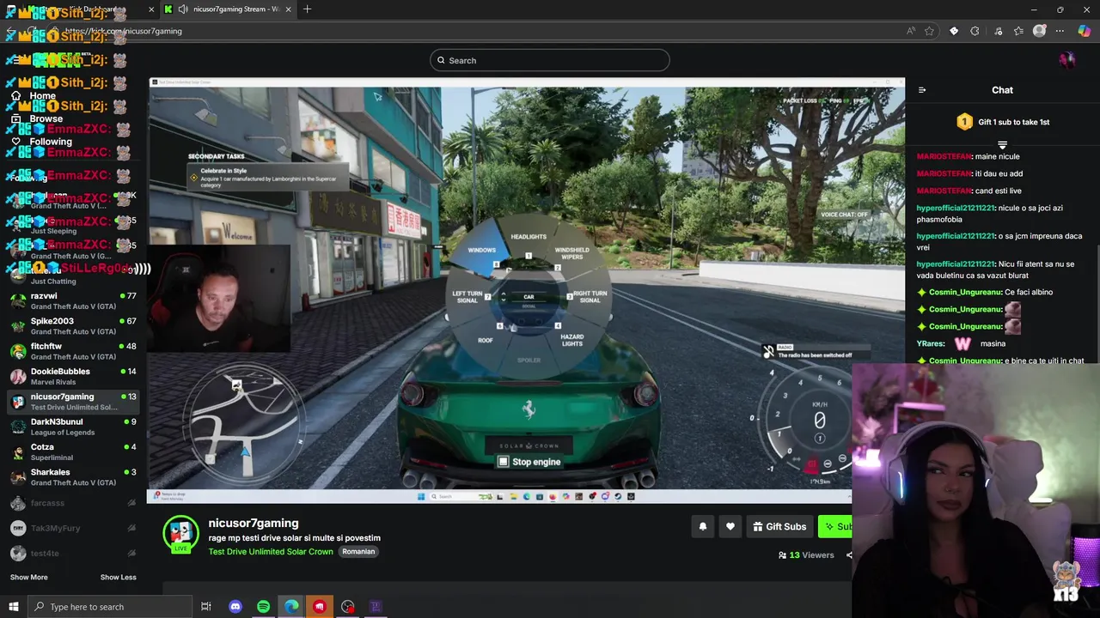Open DarkN3bunul channel in the sidebar
Viewport: 1100px width, 618px height.
click(73, 427)
